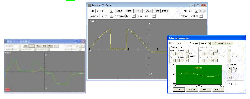
Task: Disable the Pulse gen checkbox
Action: (170, 43)
